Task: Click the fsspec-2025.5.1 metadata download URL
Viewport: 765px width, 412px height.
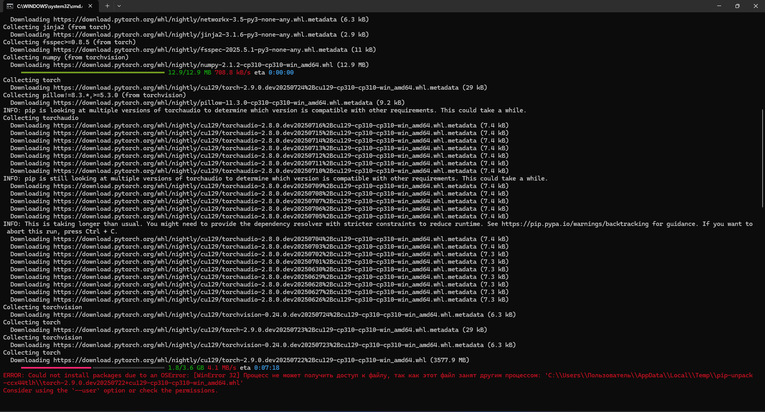Action: tap(200, 50)
